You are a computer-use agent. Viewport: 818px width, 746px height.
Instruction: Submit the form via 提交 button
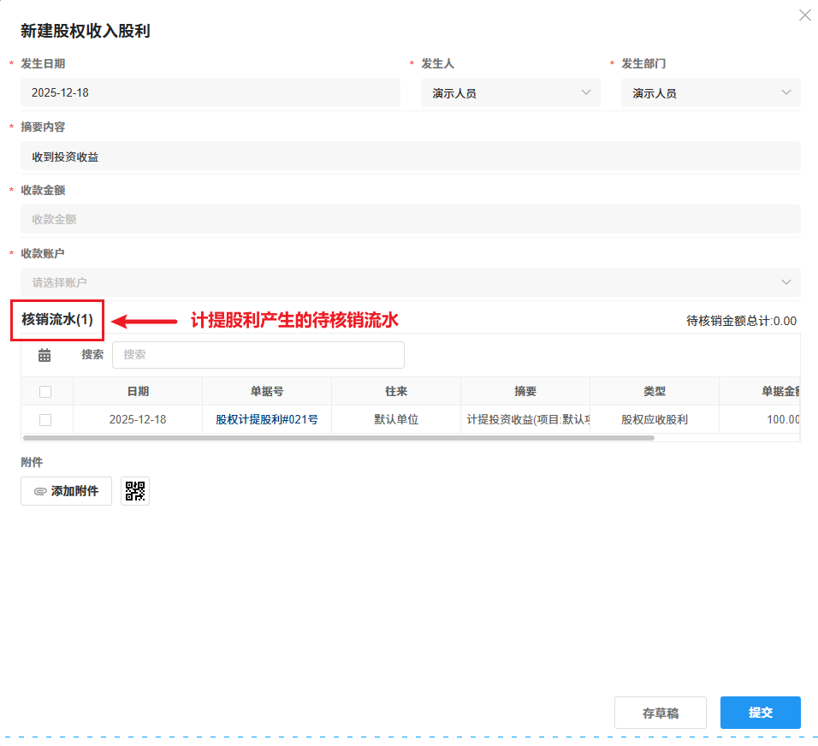(x=760, y=712)
